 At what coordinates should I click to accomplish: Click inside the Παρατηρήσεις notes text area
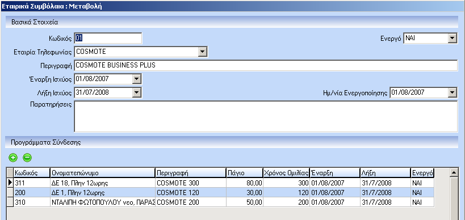pos(266,116)
